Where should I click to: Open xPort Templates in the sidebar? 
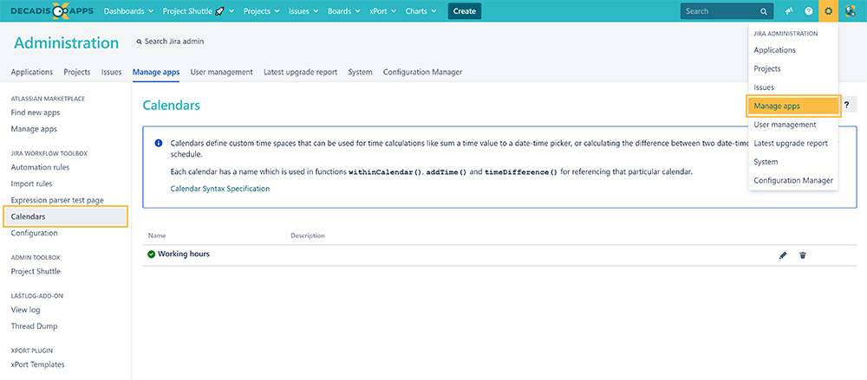[37, 364]
